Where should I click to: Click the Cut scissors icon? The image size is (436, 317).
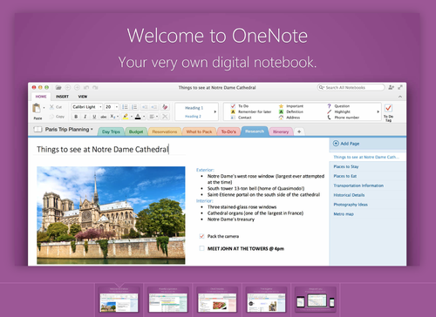pos(51,107)
